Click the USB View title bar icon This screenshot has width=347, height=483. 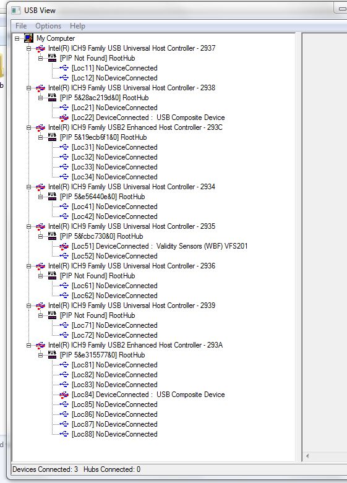coord(15,11)
